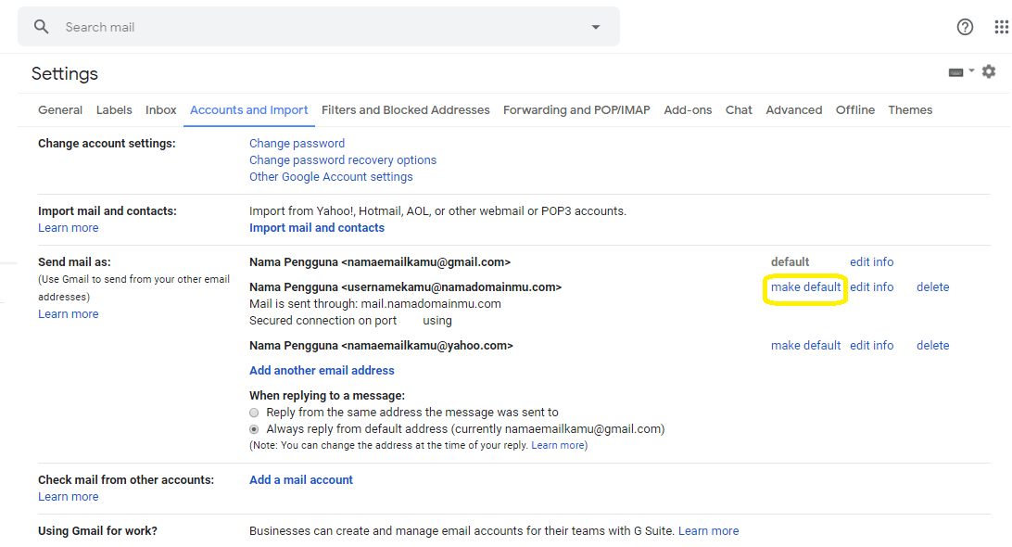Click 'Add another email address'
Image resolution: width=1012 pixels, height=547 pixels.
[322, 371]
